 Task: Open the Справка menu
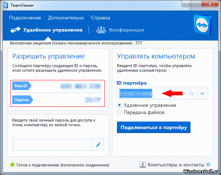[100, 18]
